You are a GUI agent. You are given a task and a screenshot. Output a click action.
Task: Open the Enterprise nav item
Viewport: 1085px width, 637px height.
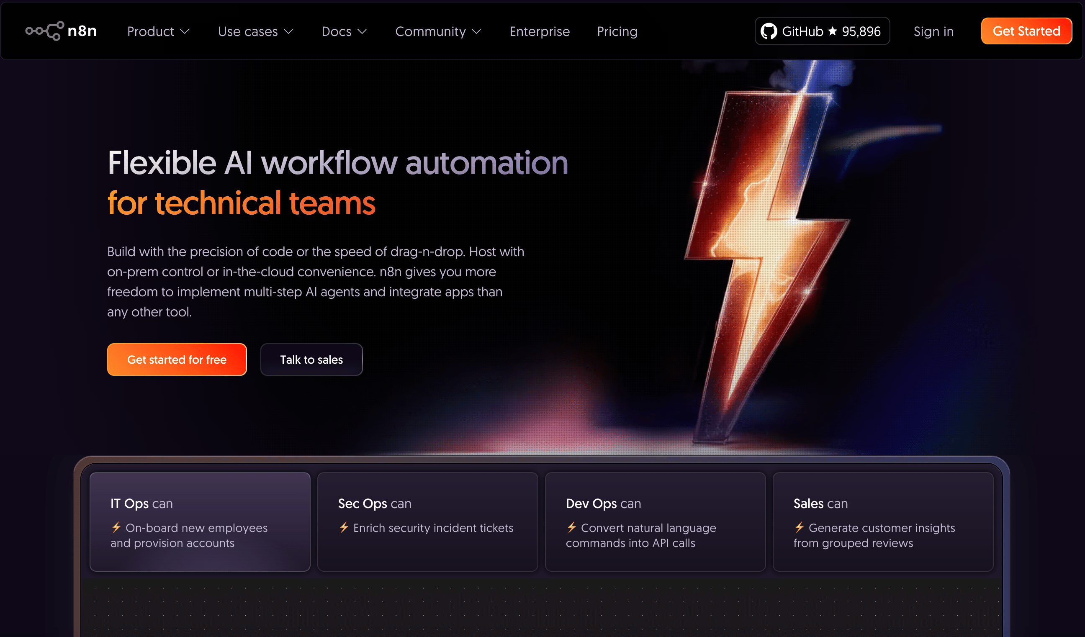pos(540,31)
